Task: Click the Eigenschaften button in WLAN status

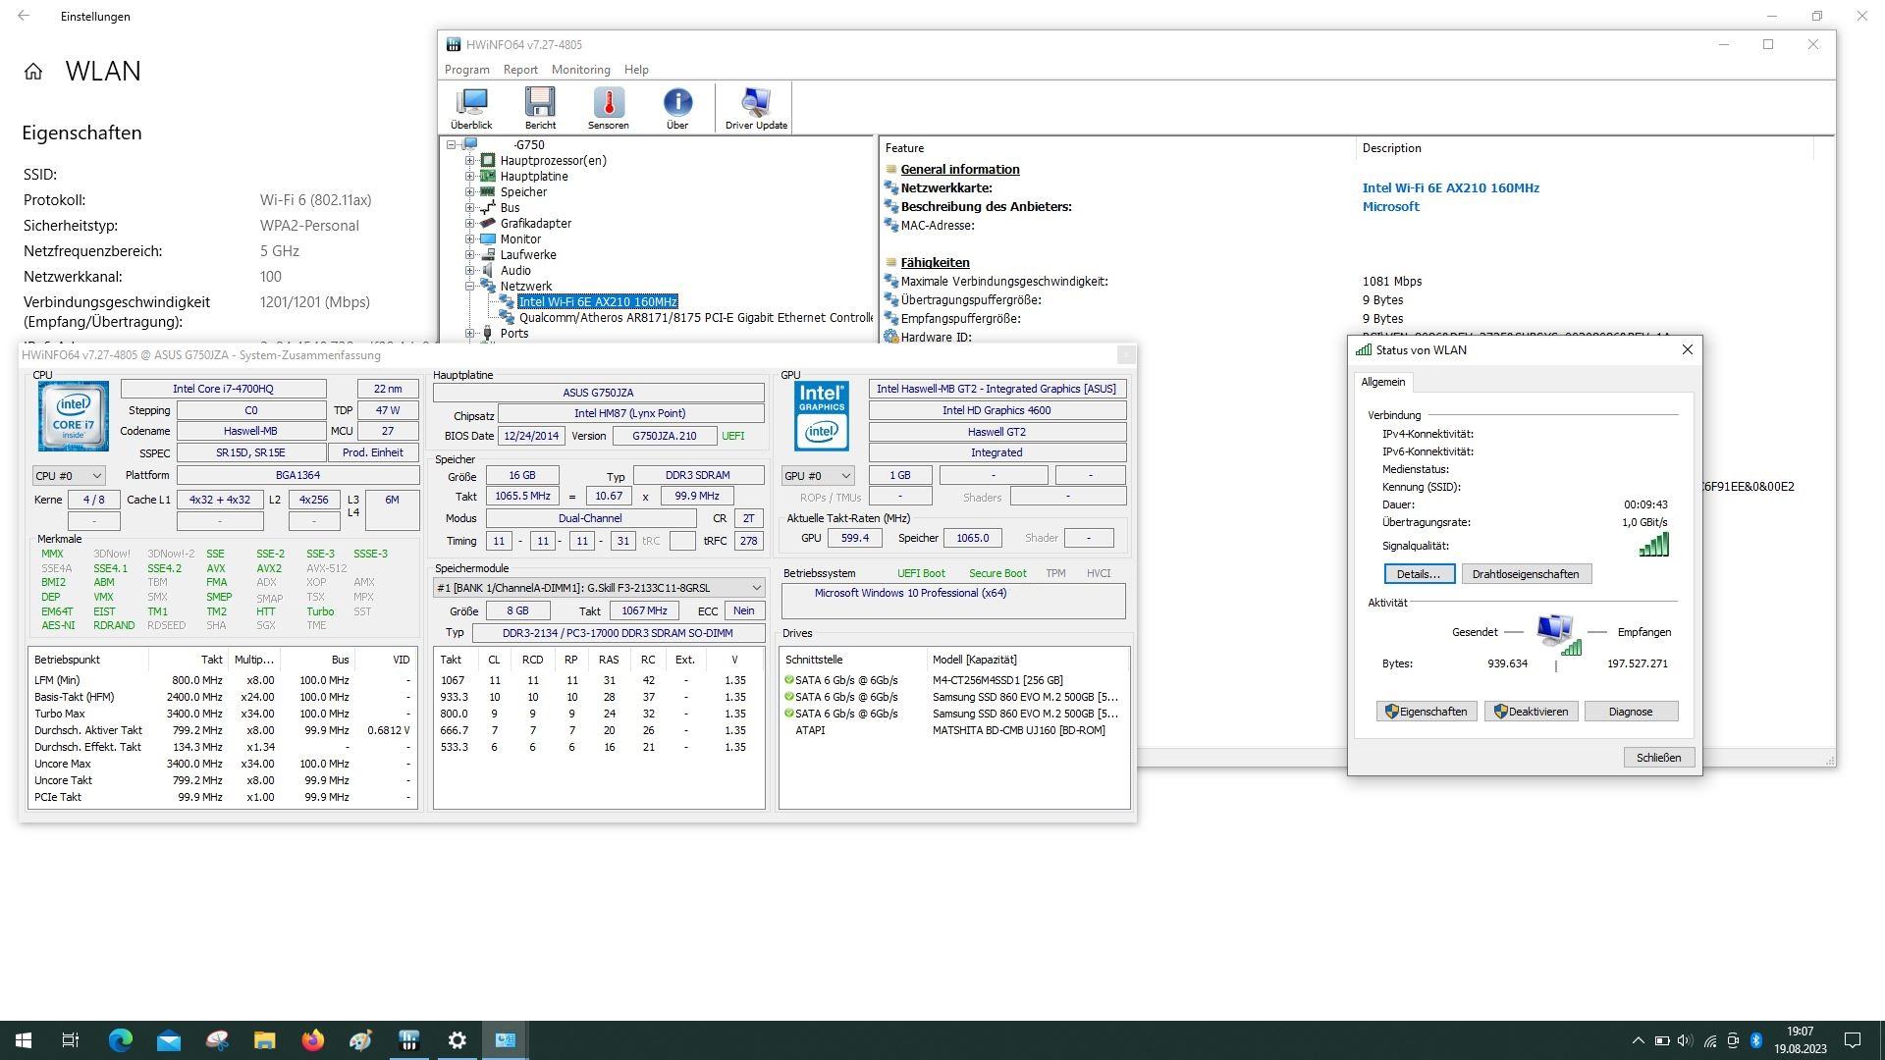Action: [x=1425, y=710]
